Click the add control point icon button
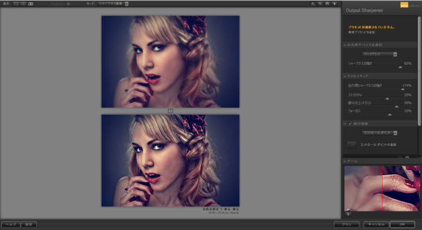The height and width of the screenshot is (230, 422). click(351, 145)
